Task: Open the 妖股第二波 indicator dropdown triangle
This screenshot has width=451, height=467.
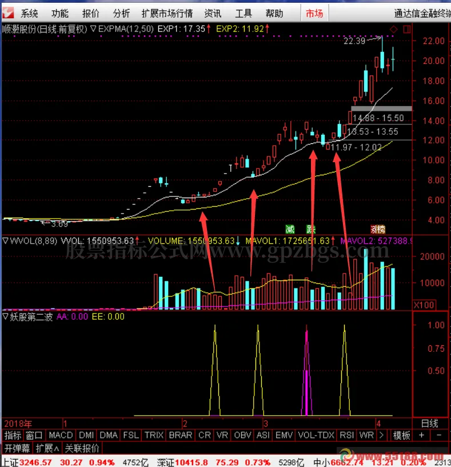Action: [6, 316]
